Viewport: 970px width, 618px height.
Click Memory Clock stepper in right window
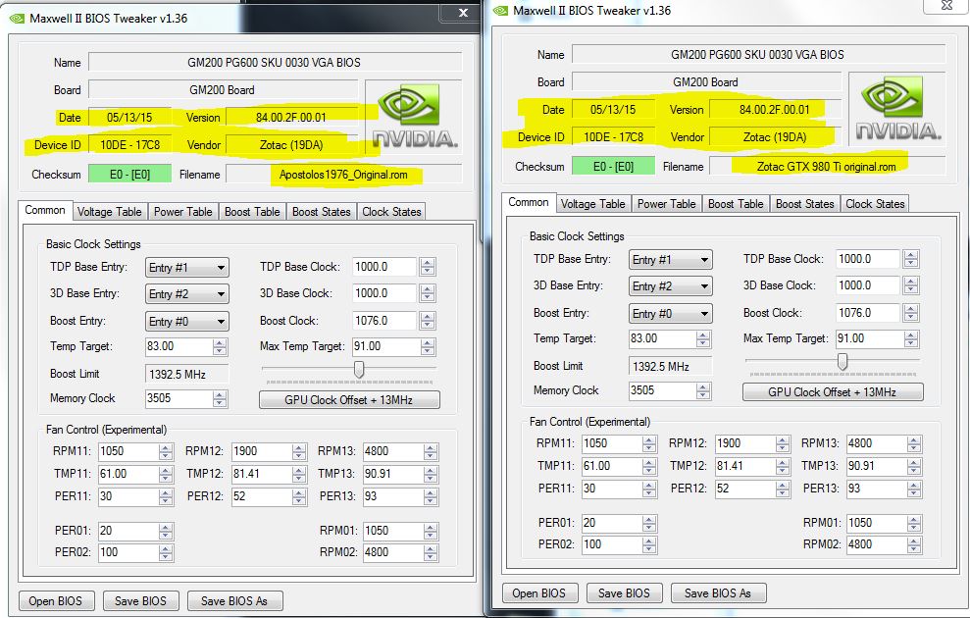703,391
